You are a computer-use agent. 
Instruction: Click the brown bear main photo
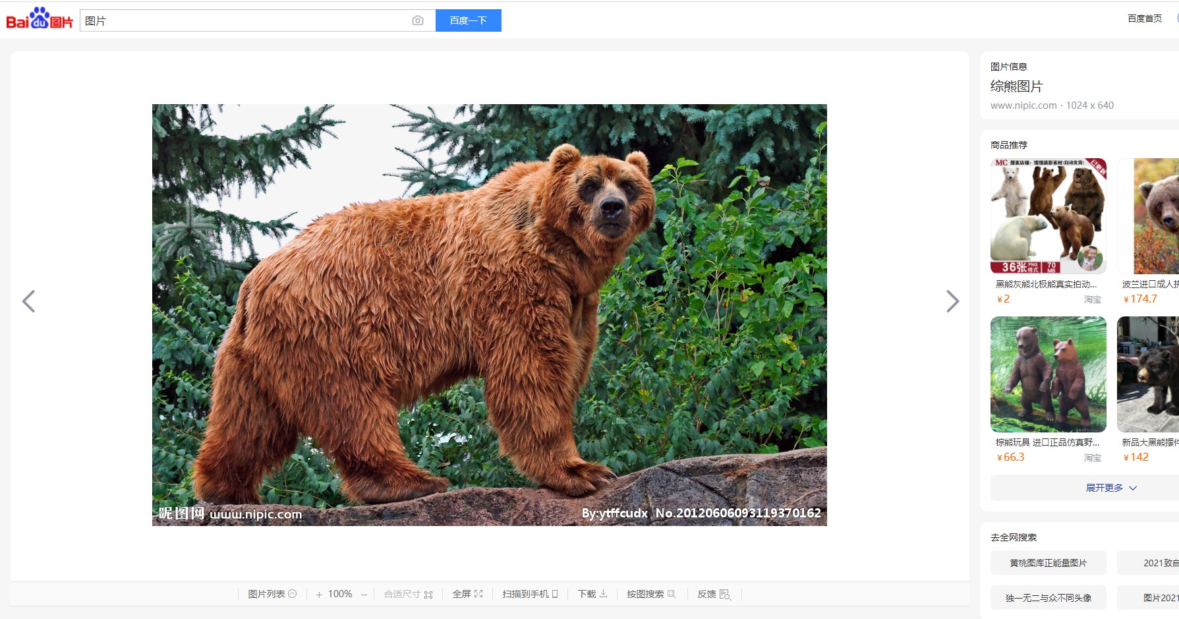pyautogui.click(x=490, y=315)
